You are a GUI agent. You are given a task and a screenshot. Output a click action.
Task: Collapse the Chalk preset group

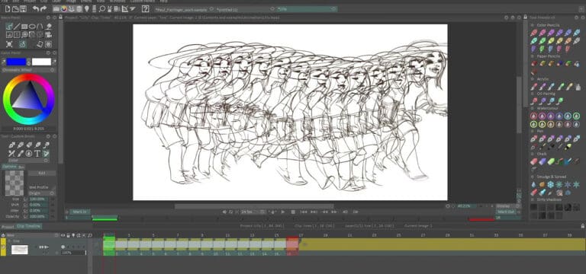tap(532, 154)
